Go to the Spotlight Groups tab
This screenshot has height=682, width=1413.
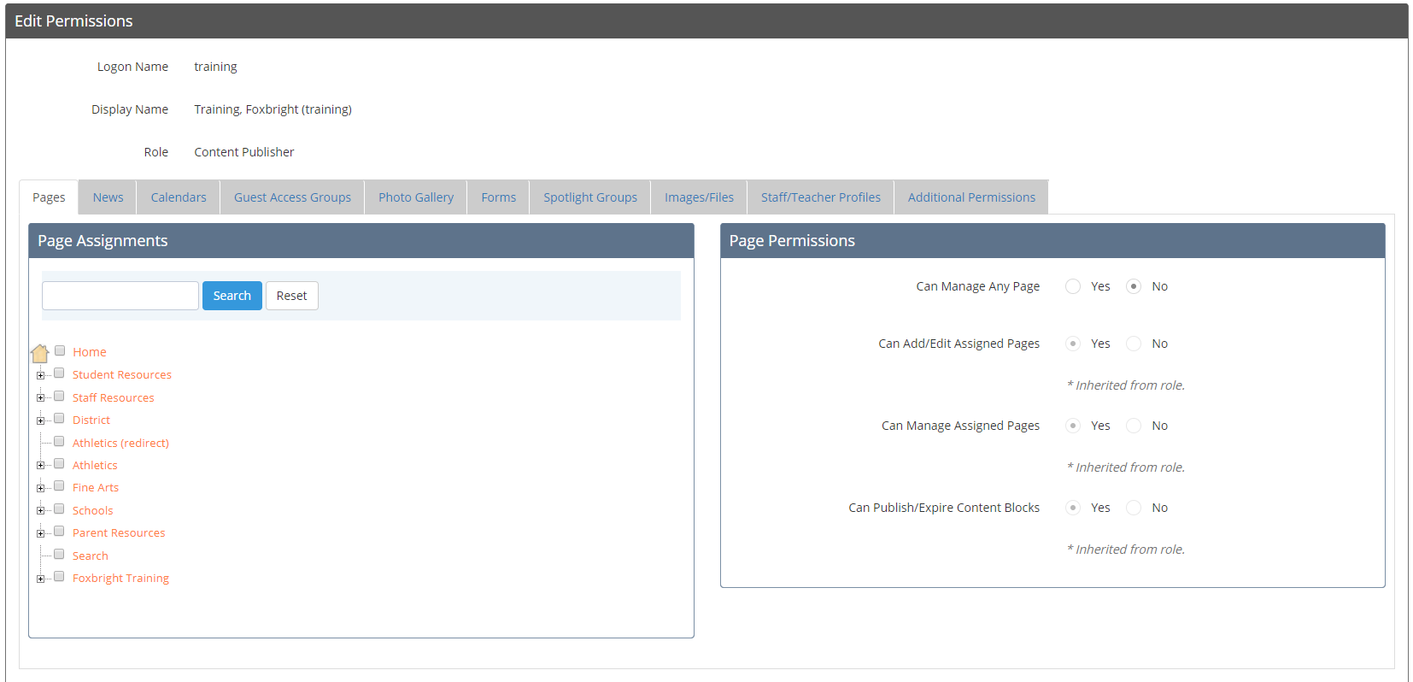click(590, 197)
